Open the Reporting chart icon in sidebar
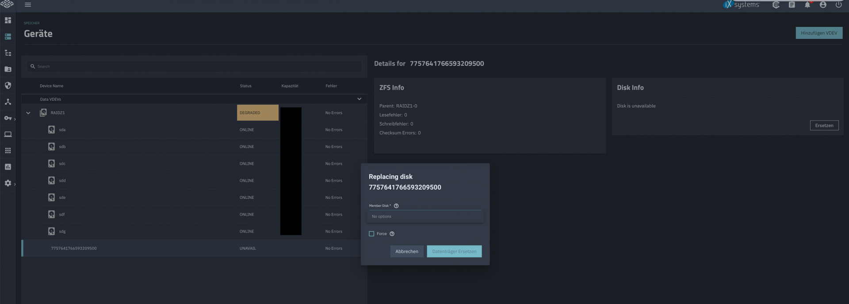The height and width of the screenshot is (304, 849). pos(8,167)
